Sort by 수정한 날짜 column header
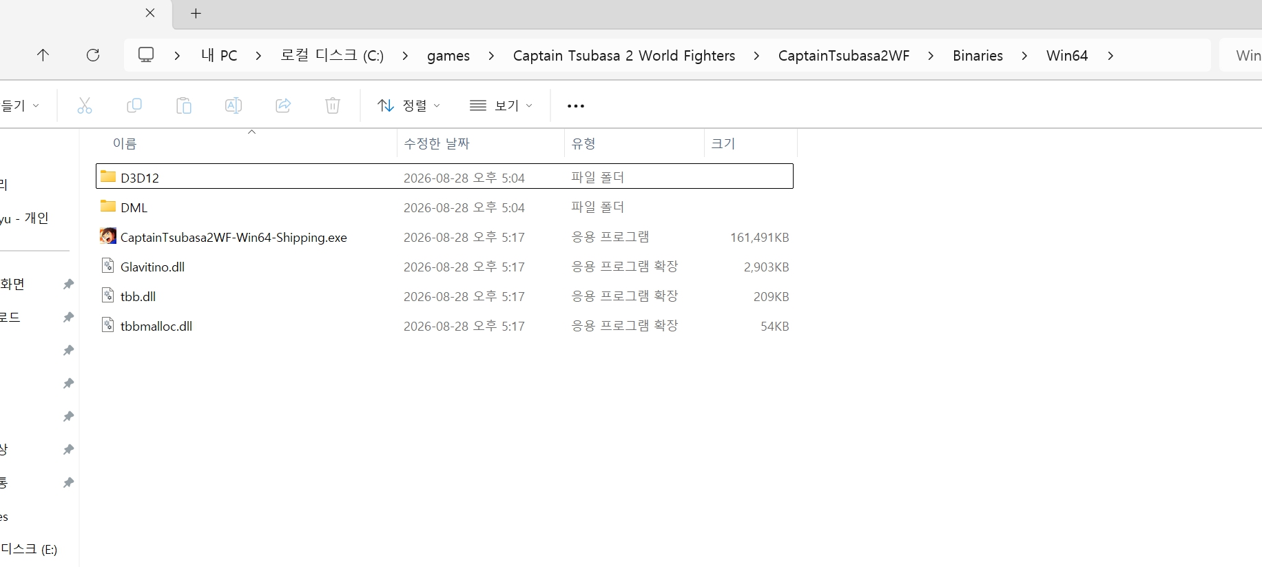The width and height of the screenshot is (1262, 567). pos(437,143)
